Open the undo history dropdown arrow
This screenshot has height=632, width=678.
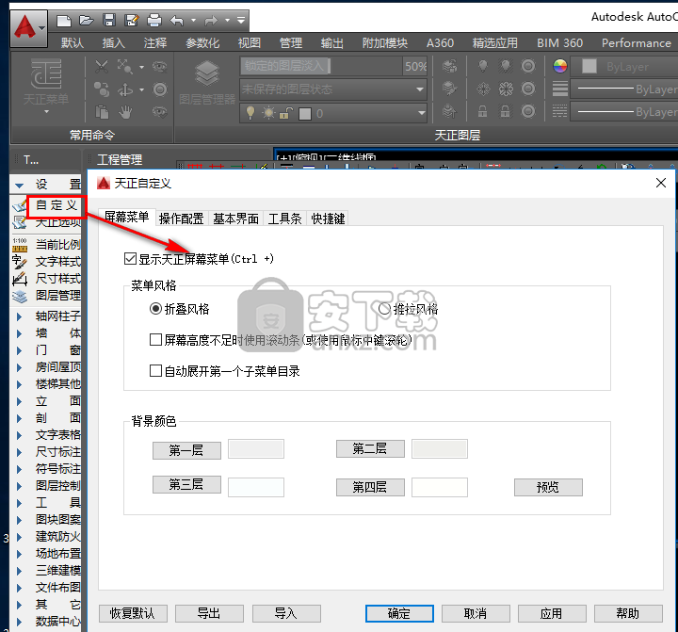(193, 21)
